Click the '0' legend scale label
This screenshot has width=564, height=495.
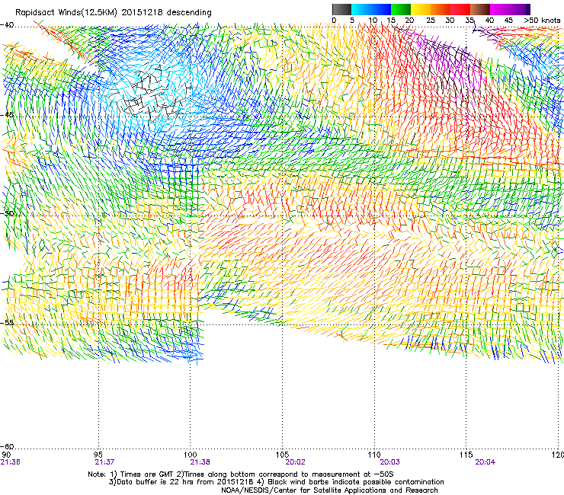[334, 20]
